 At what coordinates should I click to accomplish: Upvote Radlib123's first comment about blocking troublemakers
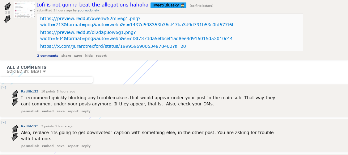click(15, 94)
